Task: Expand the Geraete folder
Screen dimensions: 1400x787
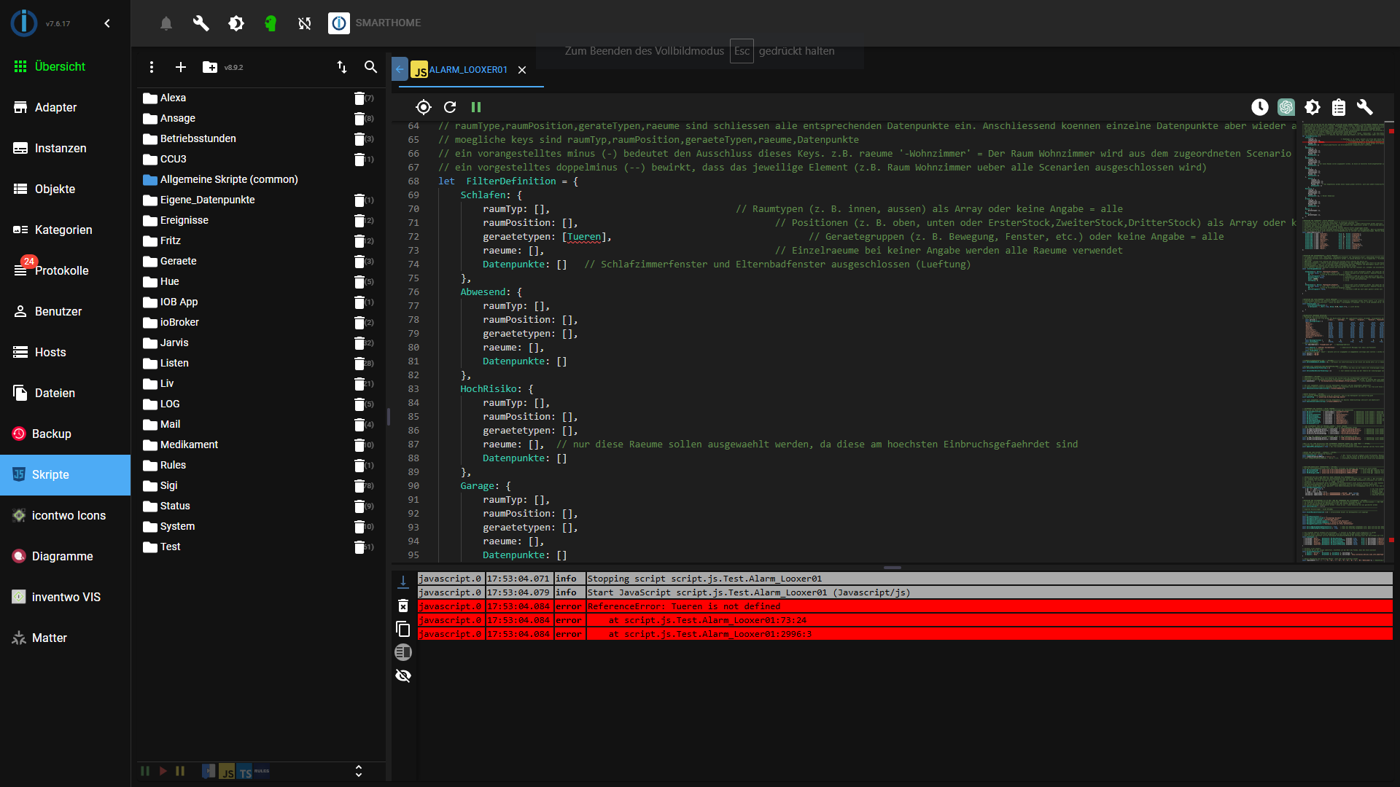Action: coord(178,261)
